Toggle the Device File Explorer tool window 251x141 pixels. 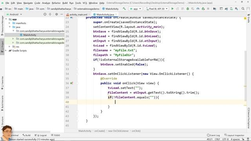249,118
